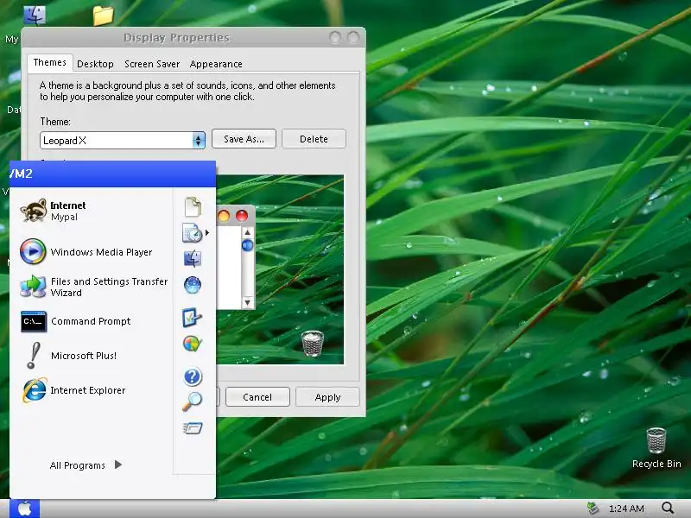Open My Computer Finder icon in Start menu
This screenshot has height=518, width=691.
pos(193,258)
